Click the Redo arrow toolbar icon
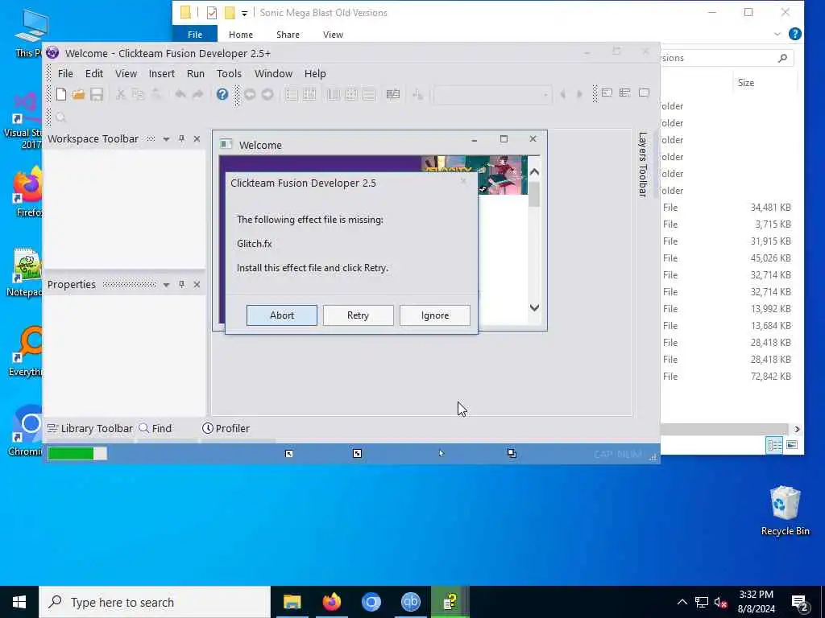The width and height of the screenshot is (825, 618). coord(198,95)
